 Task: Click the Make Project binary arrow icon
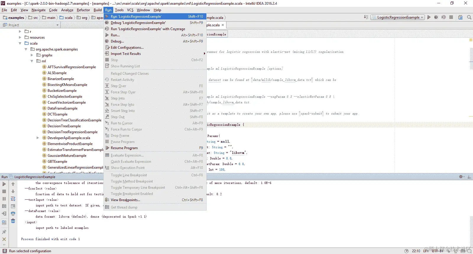366,17
